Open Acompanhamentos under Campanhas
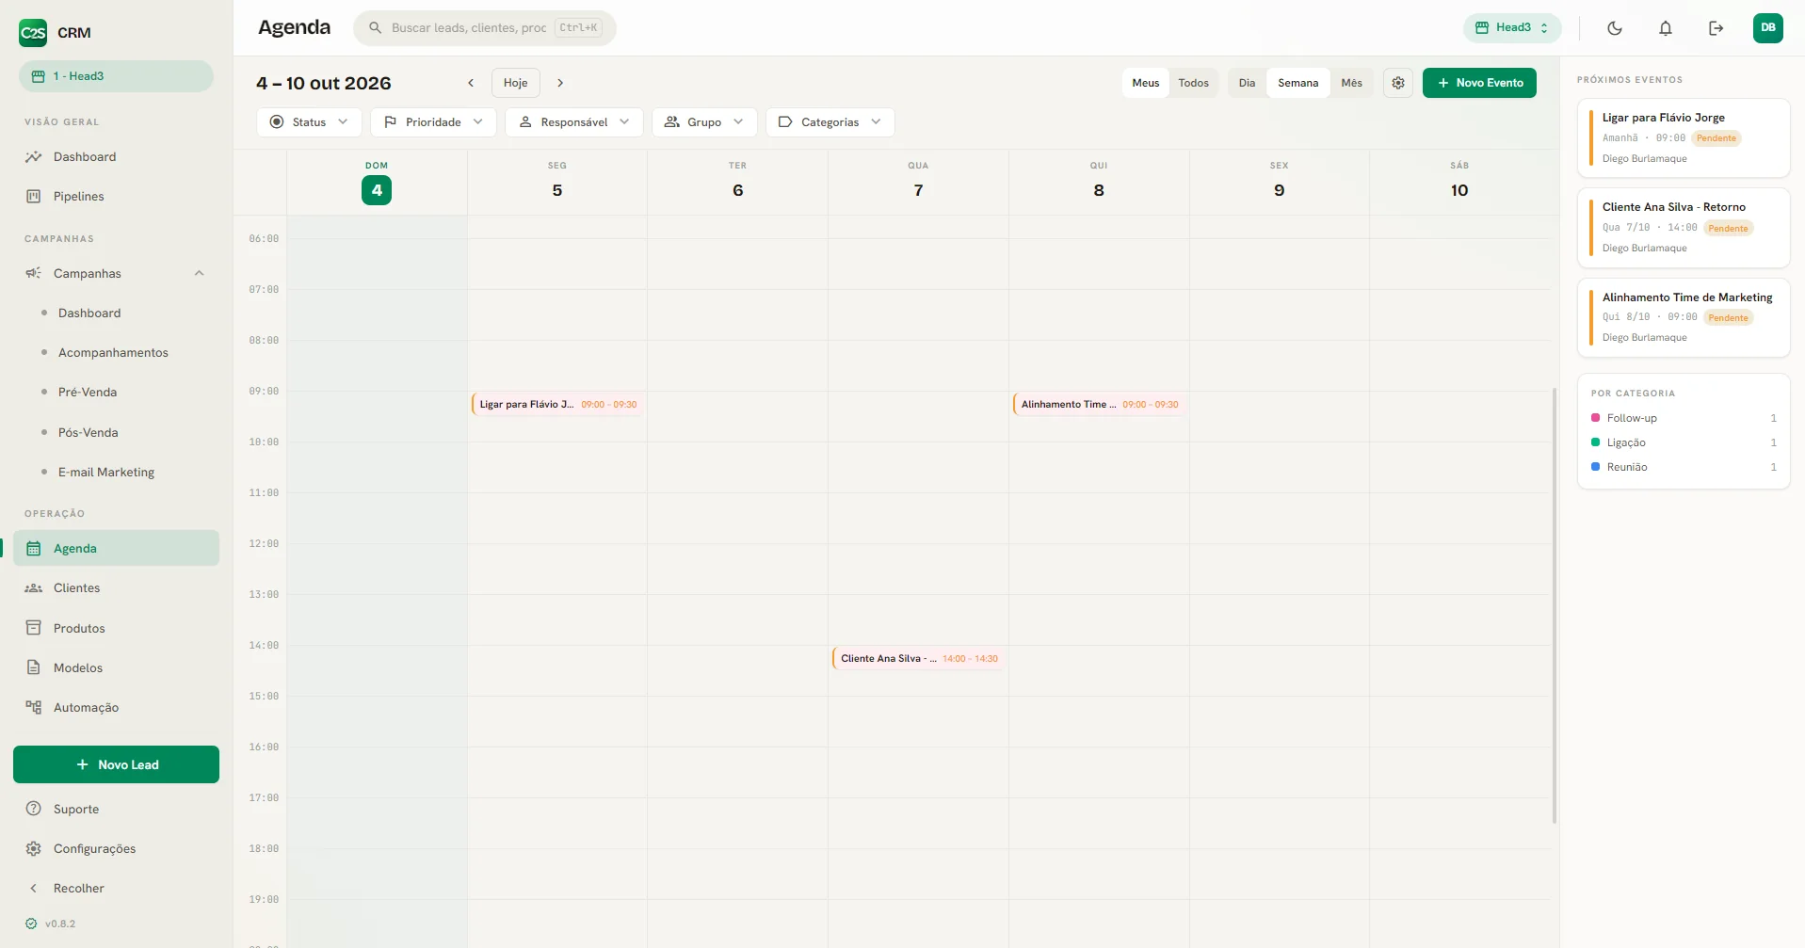The width and height of the screenshot is (1805, 948). 113,353
